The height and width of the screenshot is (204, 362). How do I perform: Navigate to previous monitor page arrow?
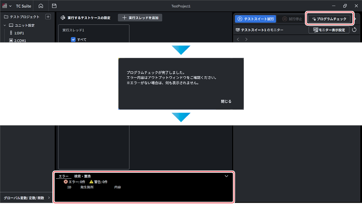point(238,39)
